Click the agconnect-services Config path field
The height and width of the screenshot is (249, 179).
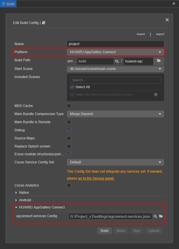[110, 216]
